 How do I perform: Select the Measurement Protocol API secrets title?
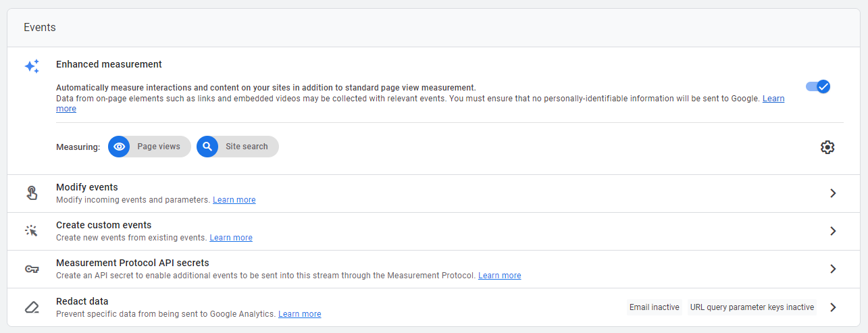pos(132,263)
